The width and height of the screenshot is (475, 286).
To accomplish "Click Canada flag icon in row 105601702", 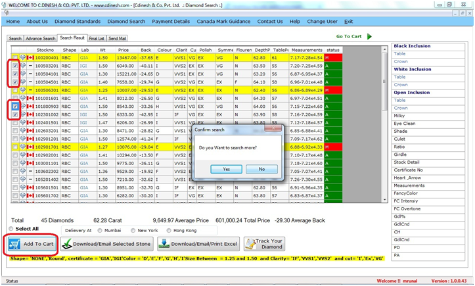I will pyautogui.click(x=30, y=196).
